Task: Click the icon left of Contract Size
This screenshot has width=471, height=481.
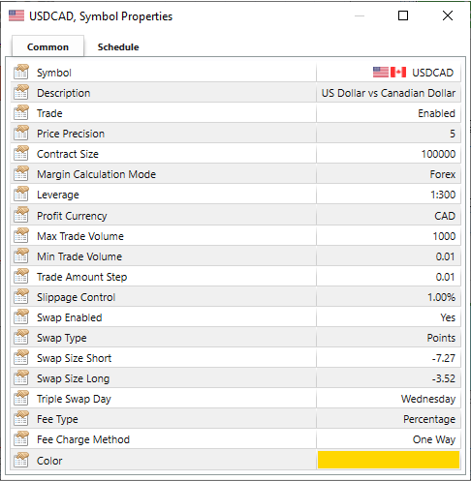Action: [x=21, y=153]
